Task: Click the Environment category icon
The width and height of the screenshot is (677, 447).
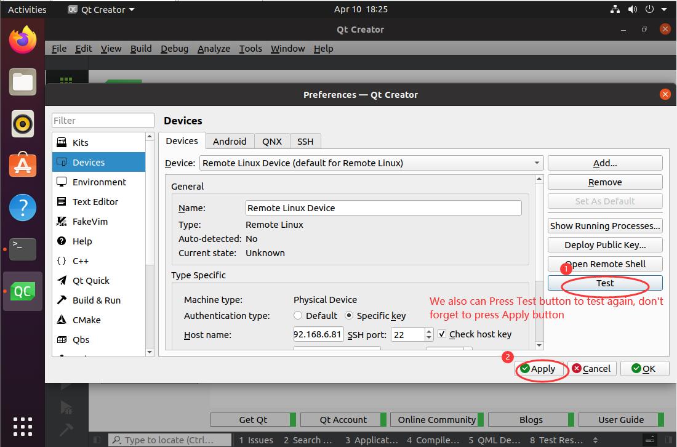Action: 62,182
